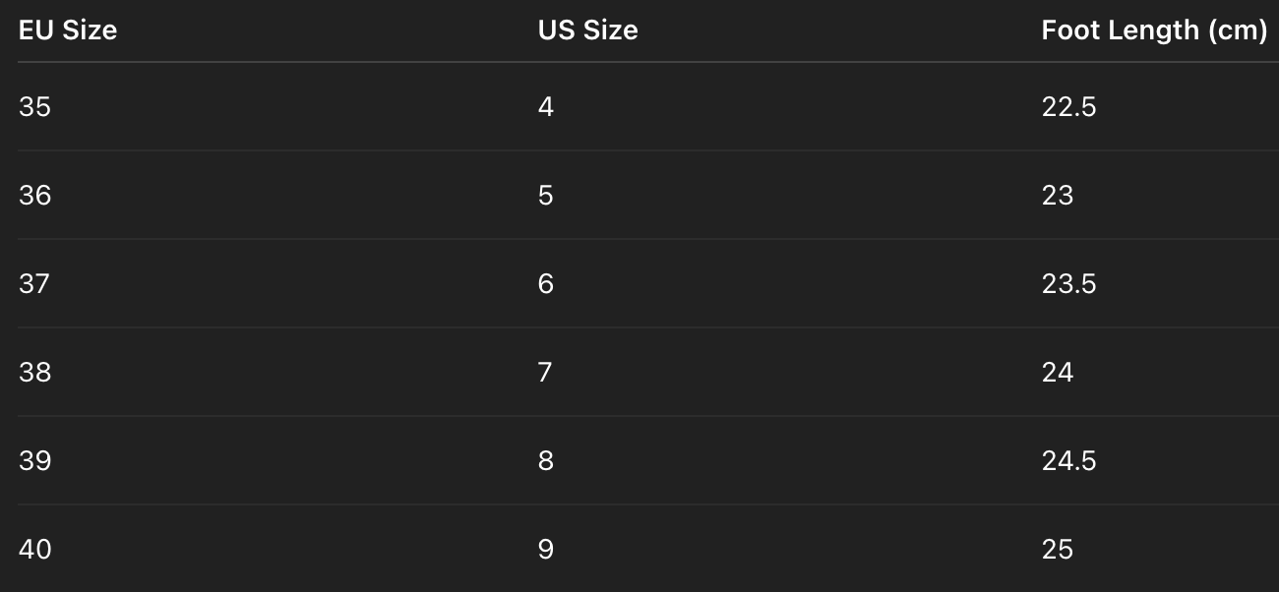The width and height of the screenshot is (1279, 592).
Task: Click the EU size 37 cell
Action: [34, 283]
